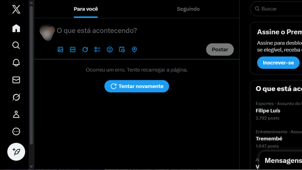Open the X logo home link
302x170 pixels.
coord(16,9)
